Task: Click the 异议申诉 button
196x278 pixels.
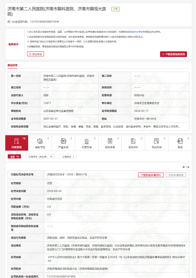Action: click(36, 54)
